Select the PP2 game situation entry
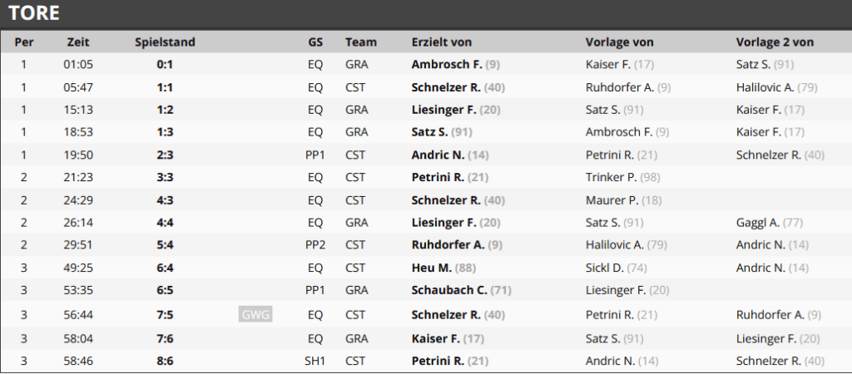Screen dimensions: 852x374 (315, 245)
